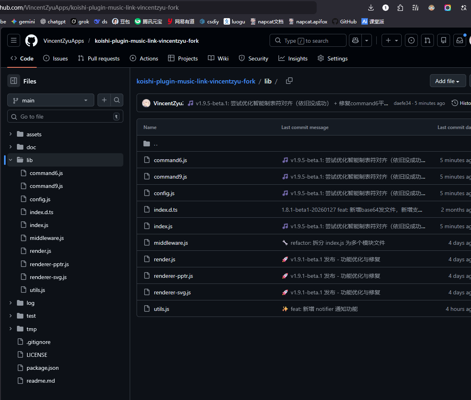The width and height of the screenshot is (471, 400).
Task: Expand the assets folder in tree
Action: coord(11,134)
